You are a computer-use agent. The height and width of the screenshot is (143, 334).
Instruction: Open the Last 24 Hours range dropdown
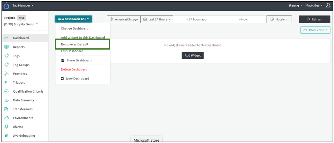(157, 19)
